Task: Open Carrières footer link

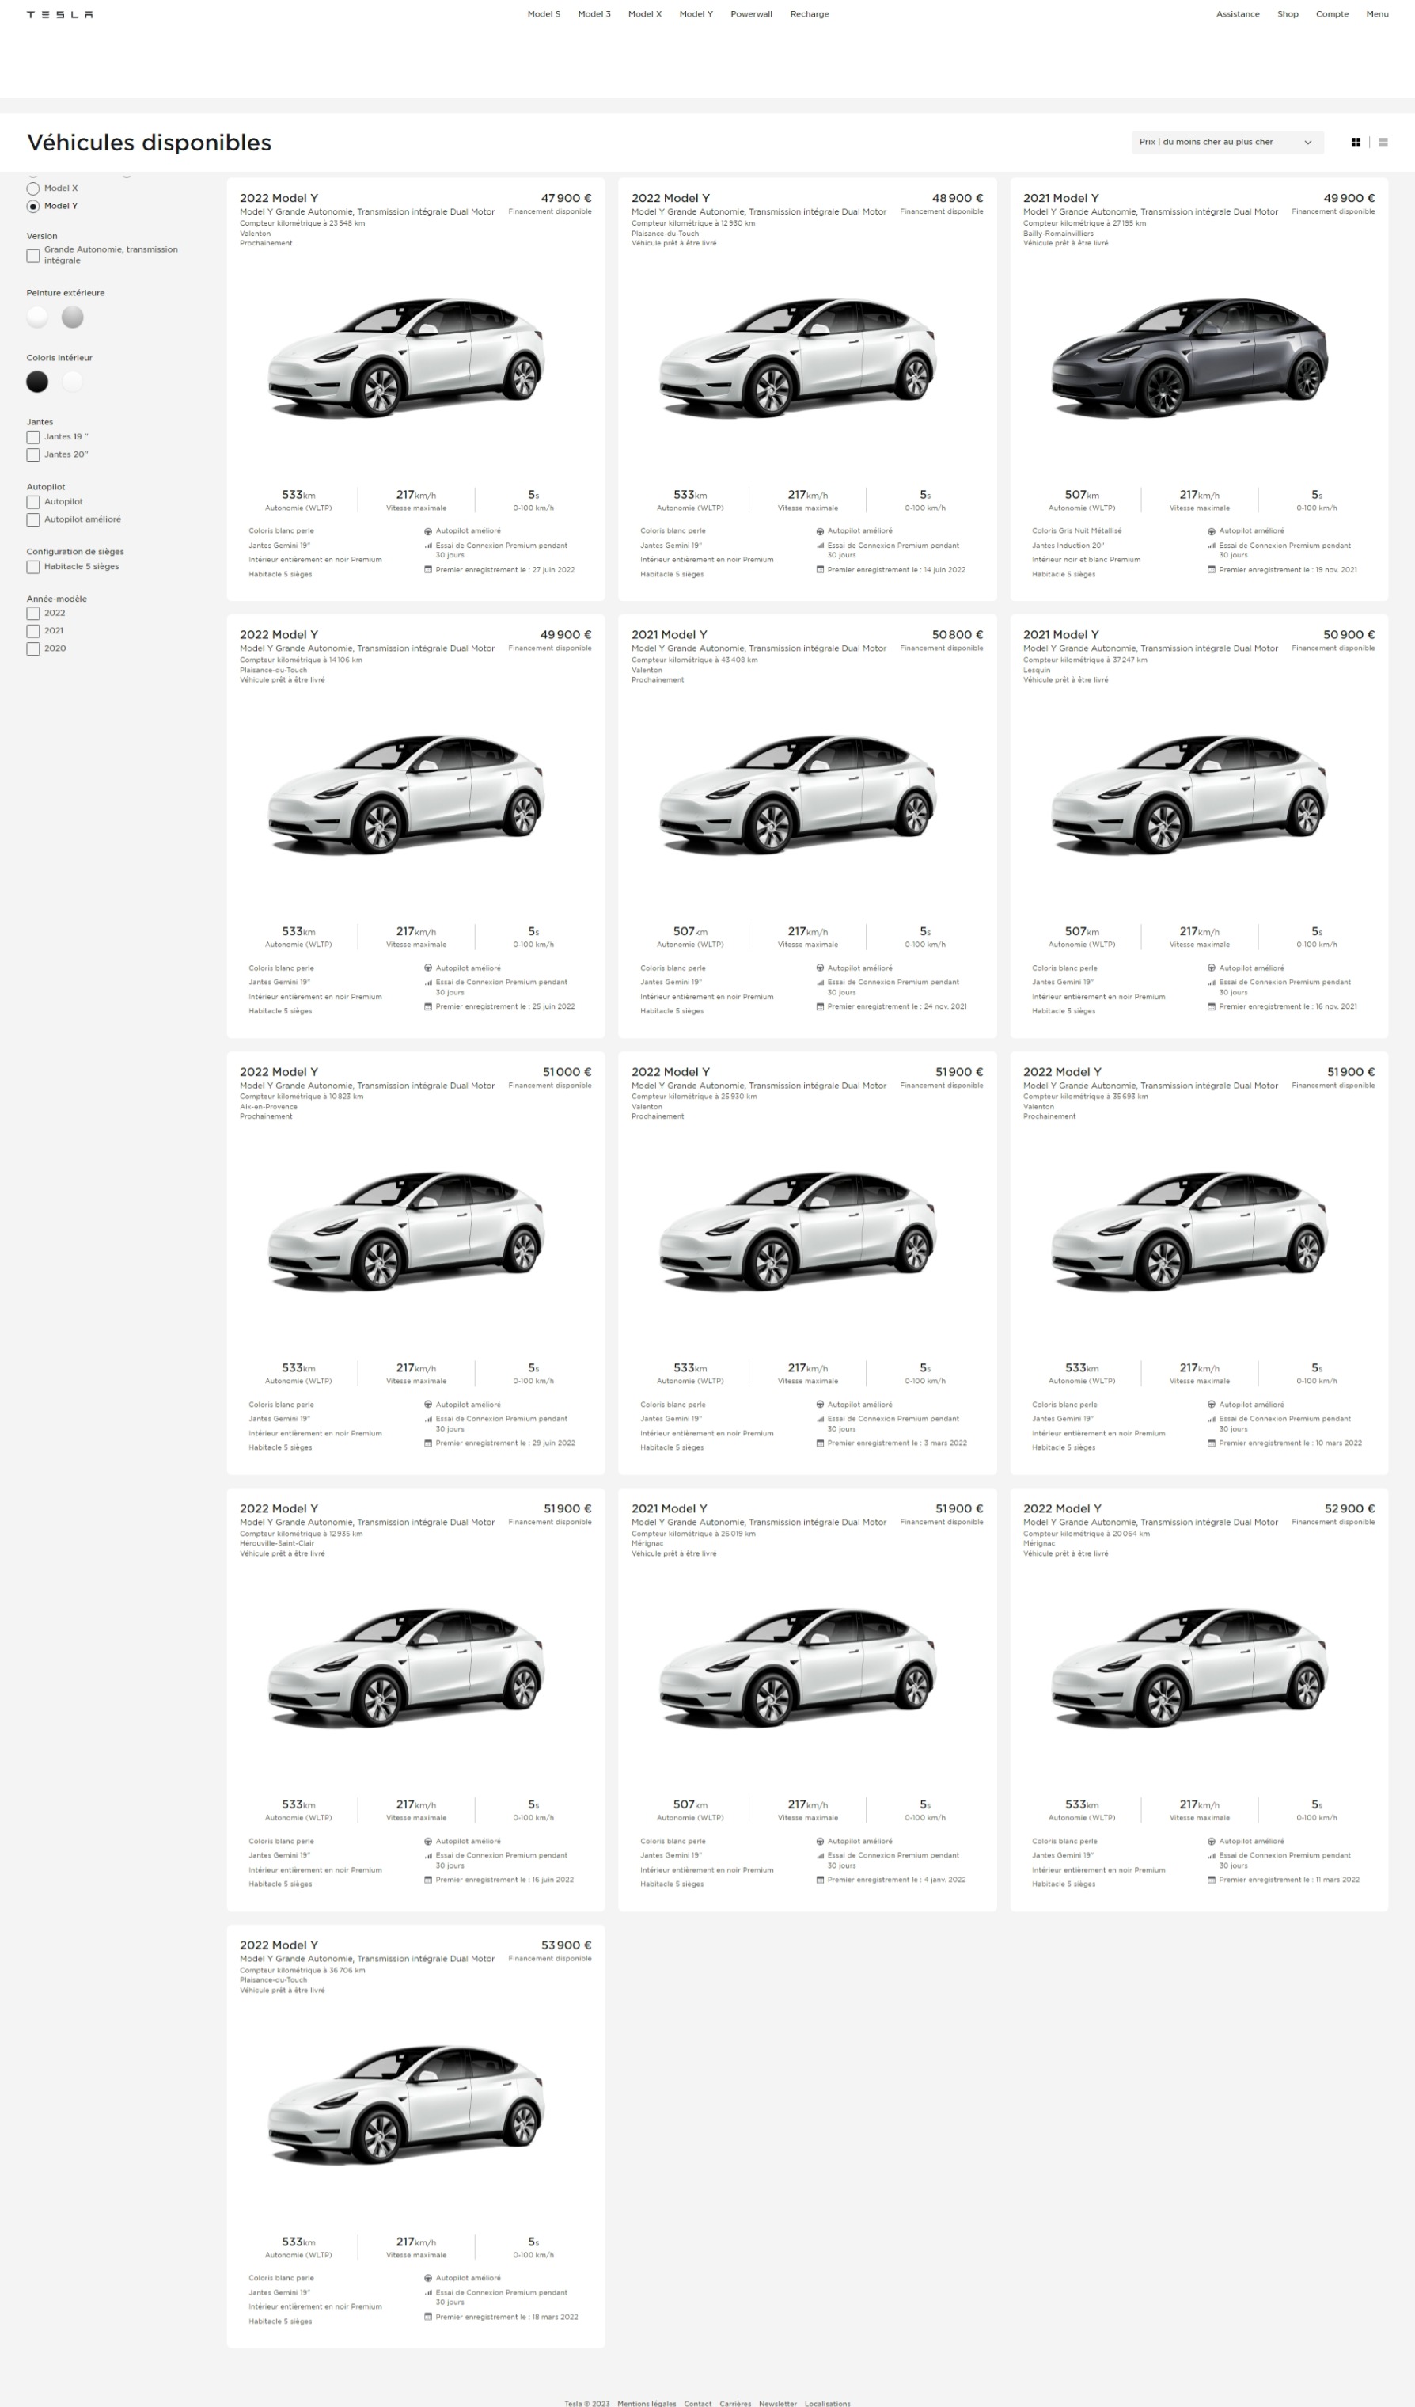Action: pyautogui.click(x=735, y=2403)
